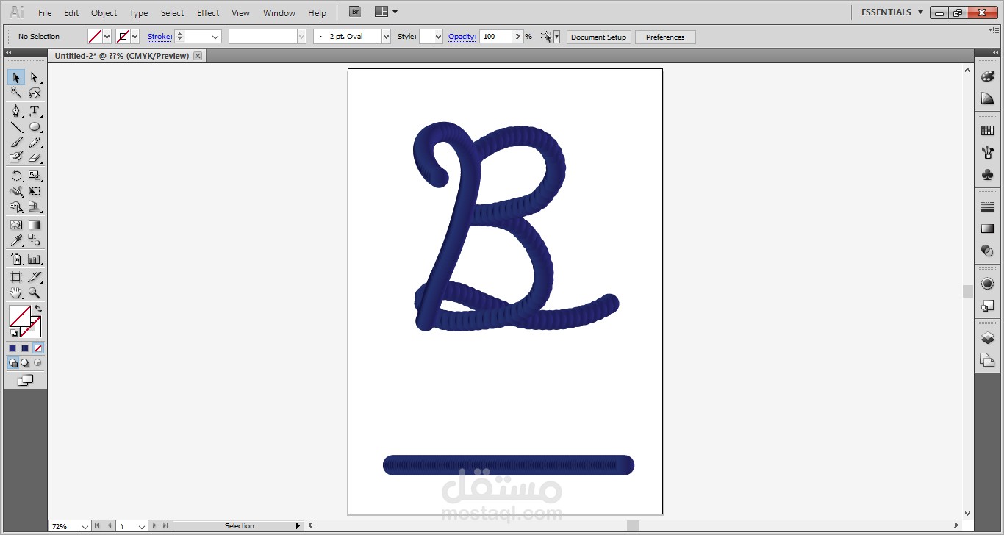Swap fill and stroke colors
This screenshot has width=1004, height=535.
(39, 308)
